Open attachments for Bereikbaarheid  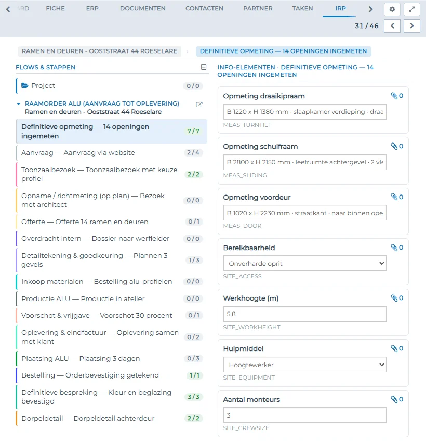click(397, 248)
